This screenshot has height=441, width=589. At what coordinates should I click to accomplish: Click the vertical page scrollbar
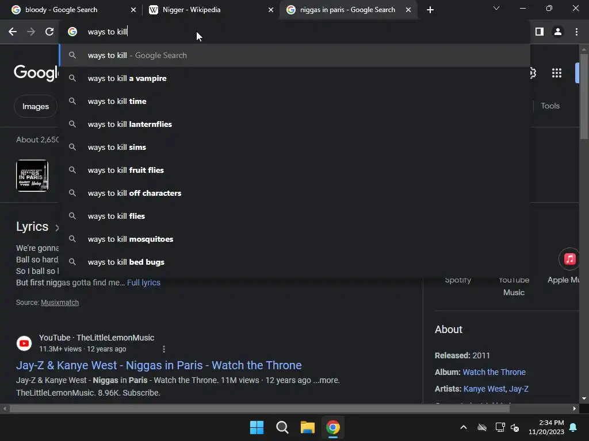[583, 96]
